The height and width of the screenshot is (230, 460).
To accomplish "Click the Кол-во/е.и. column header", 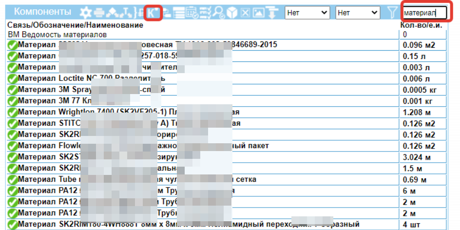I will (x=421, y=25).
